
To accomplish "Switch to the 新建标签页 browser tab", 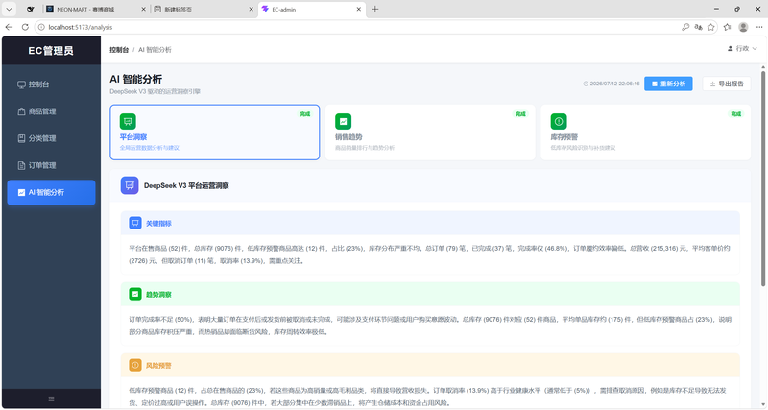I will pos(204,9).
